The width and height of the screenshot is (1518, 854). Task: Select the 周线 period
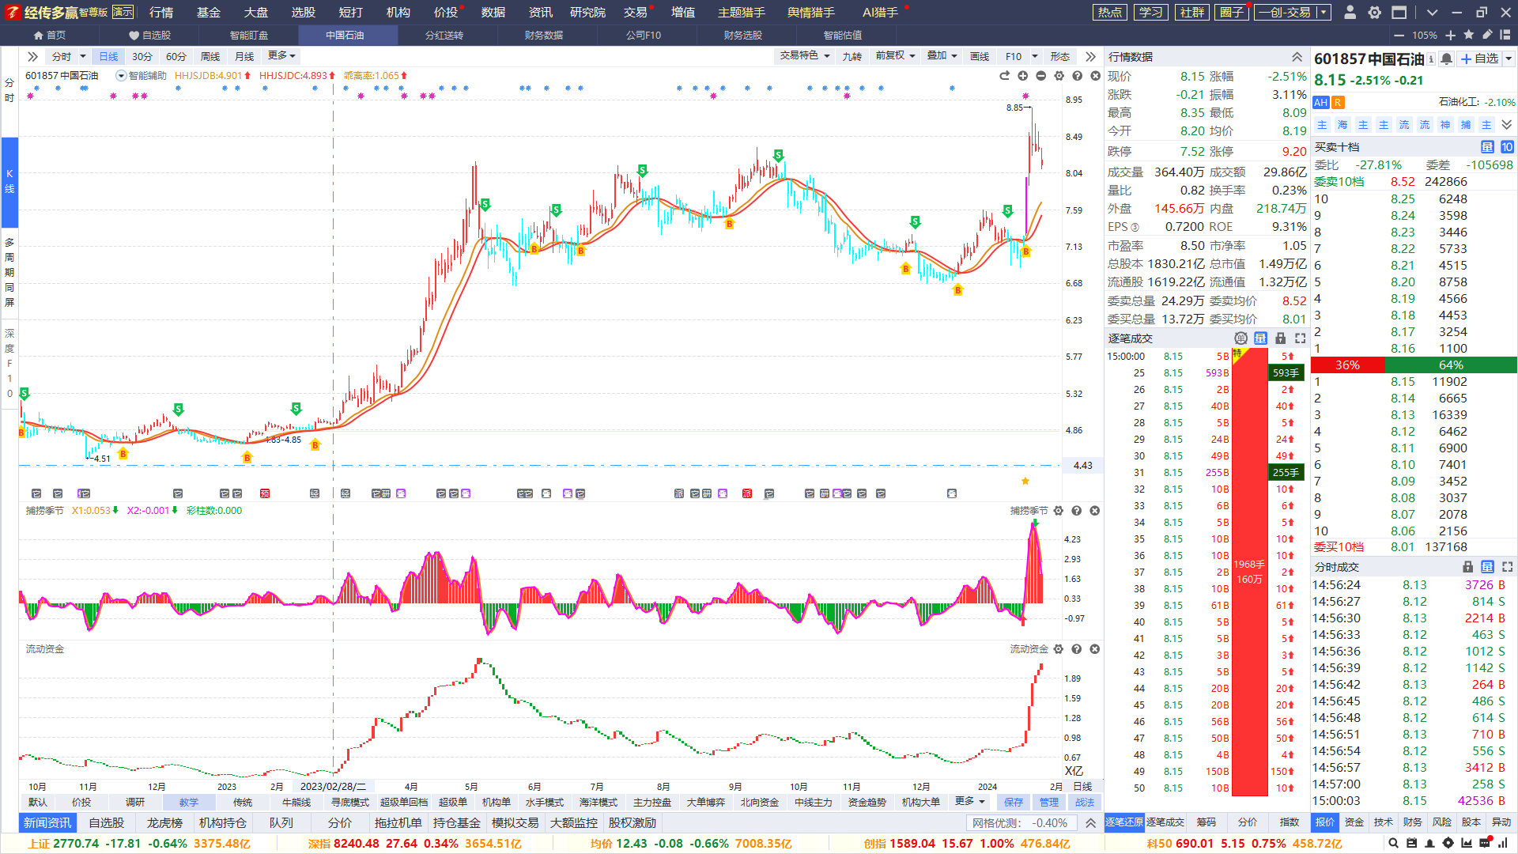(x=210, y=56)
